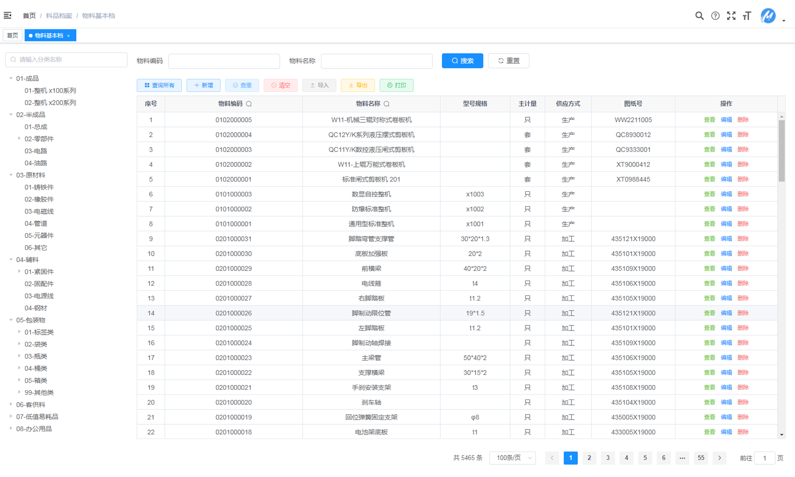Viewport: 795px width, 477px height.
Task: Open the font size adjustment icon
Action: (747, 16)
